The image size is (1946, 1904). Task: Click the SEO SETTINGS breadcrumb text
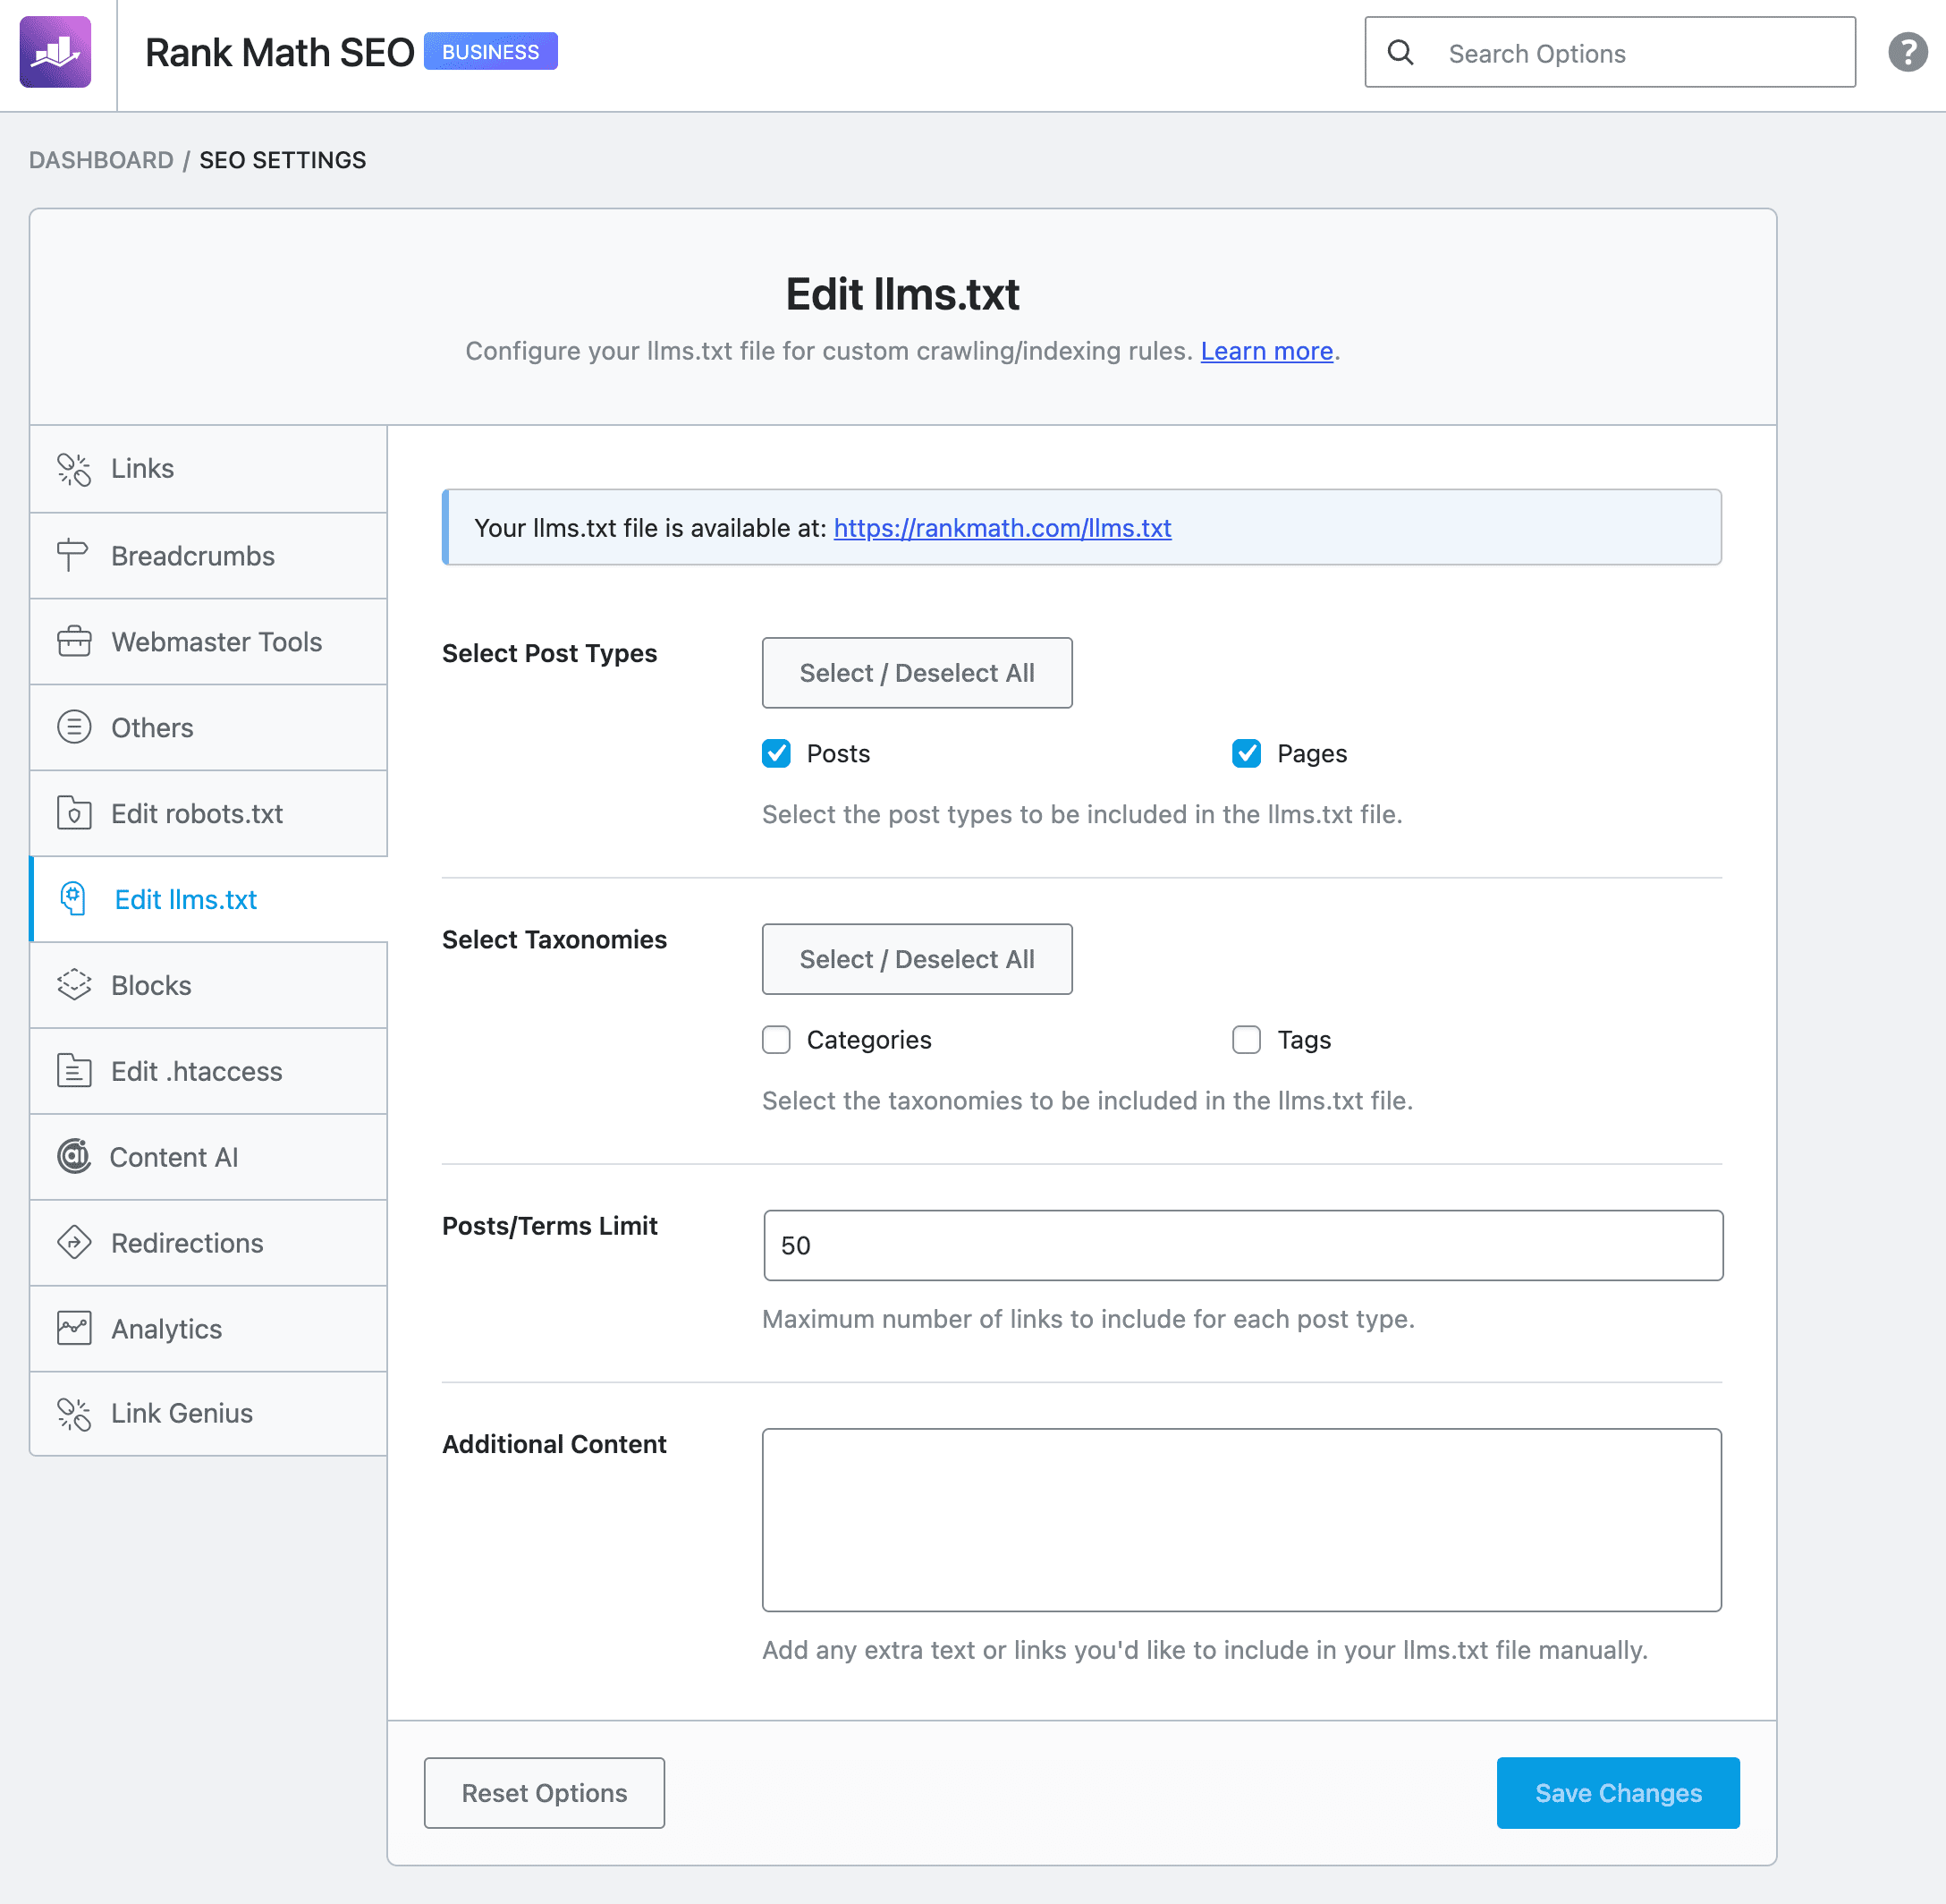(x=283, y=160)
